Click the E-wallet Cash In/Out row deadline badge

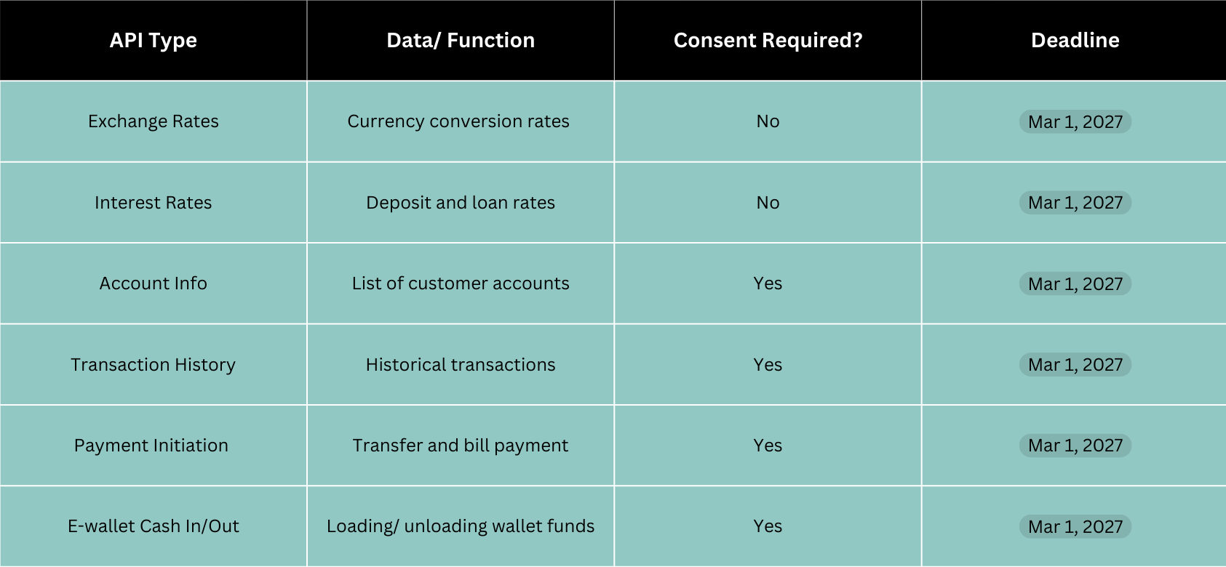point(1075,527)
